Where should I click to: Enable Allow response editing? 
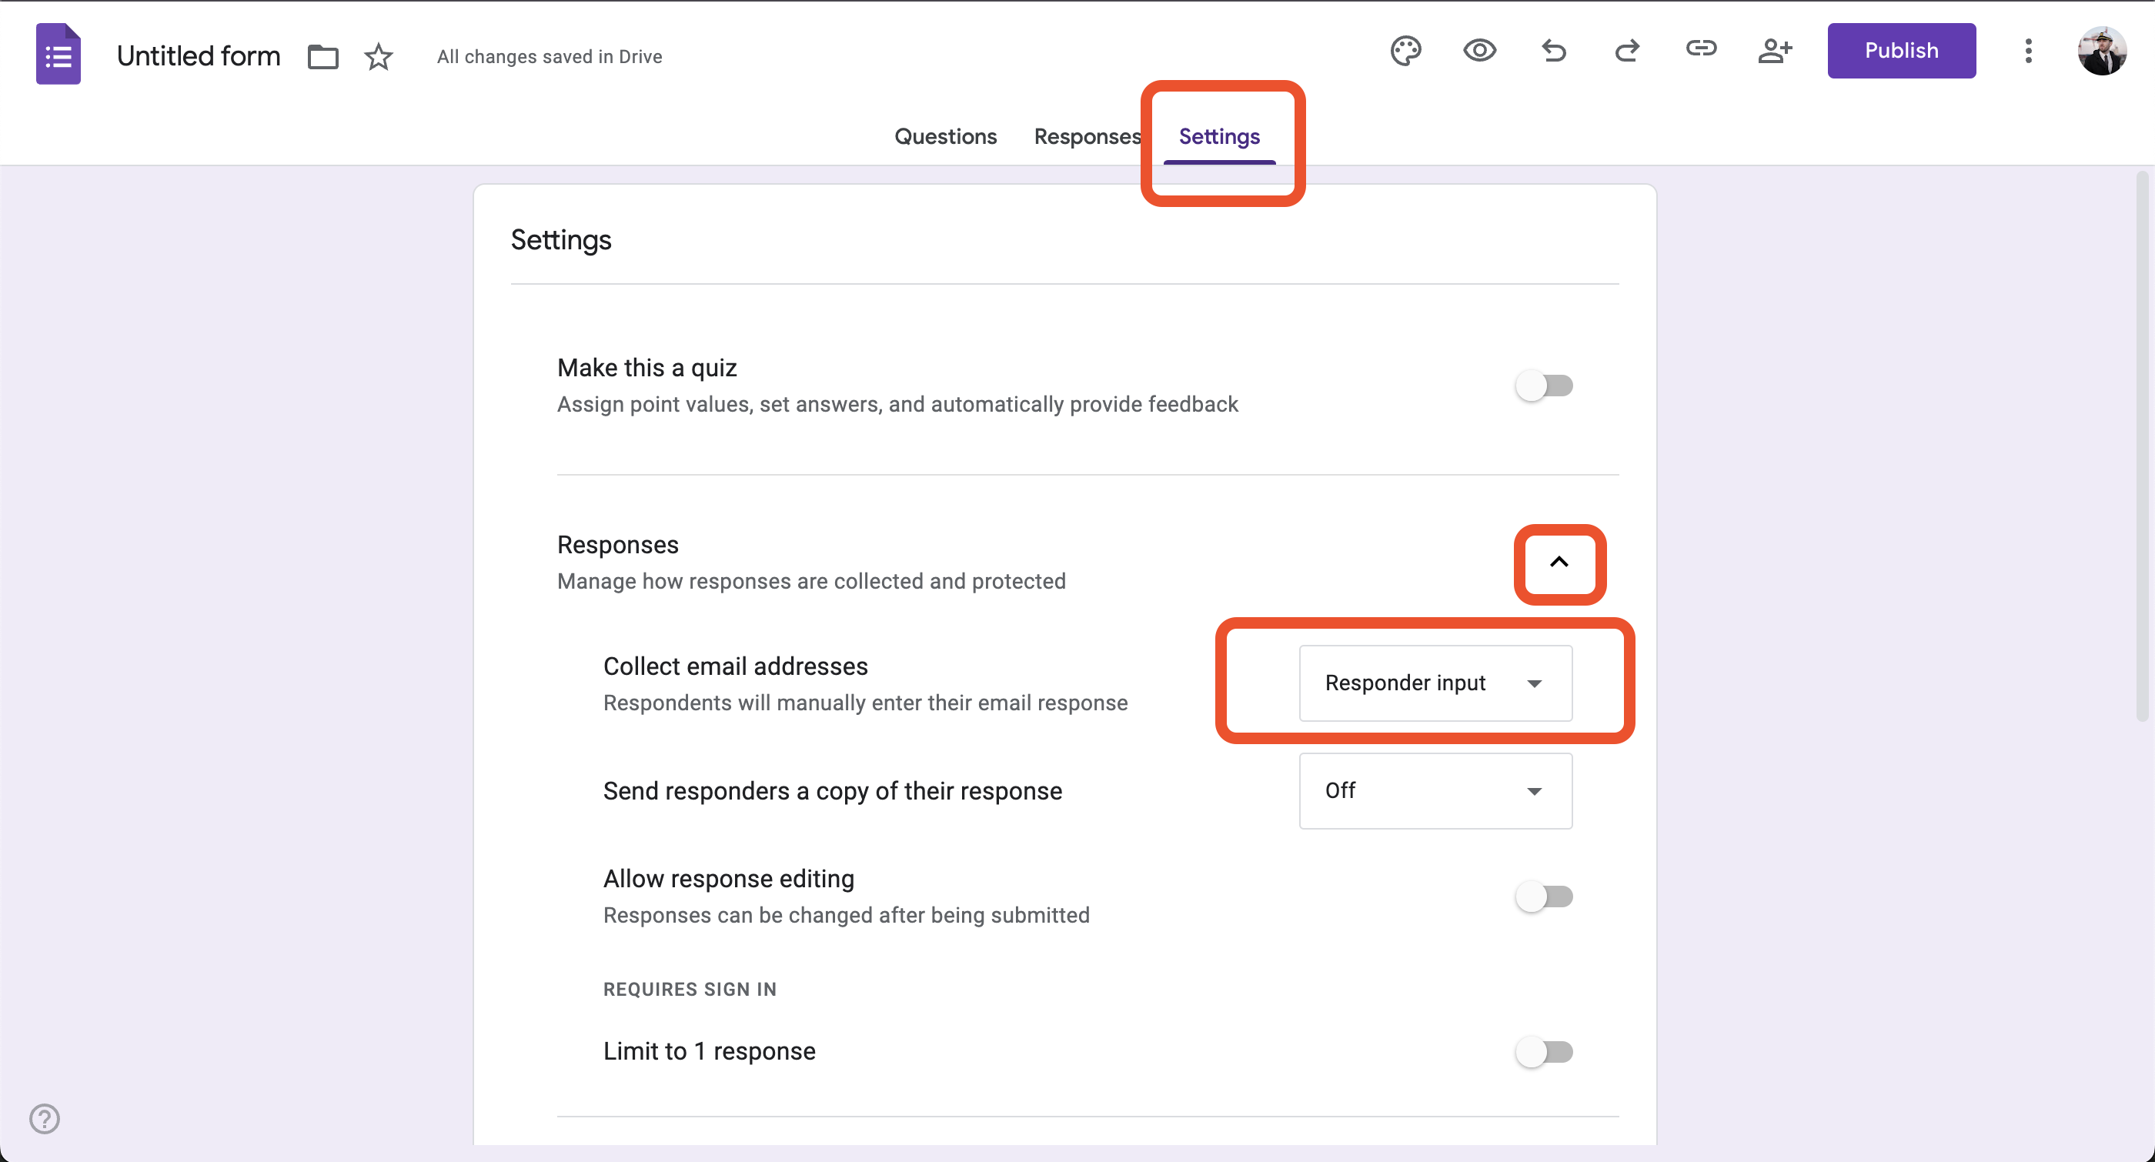1543,895
